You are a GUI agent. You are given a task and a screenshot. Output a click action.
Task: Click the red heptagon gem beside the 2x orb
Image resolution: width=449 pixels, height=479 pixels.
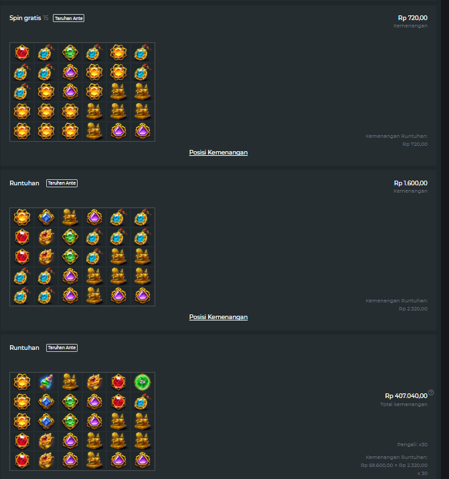coord(118,382)
